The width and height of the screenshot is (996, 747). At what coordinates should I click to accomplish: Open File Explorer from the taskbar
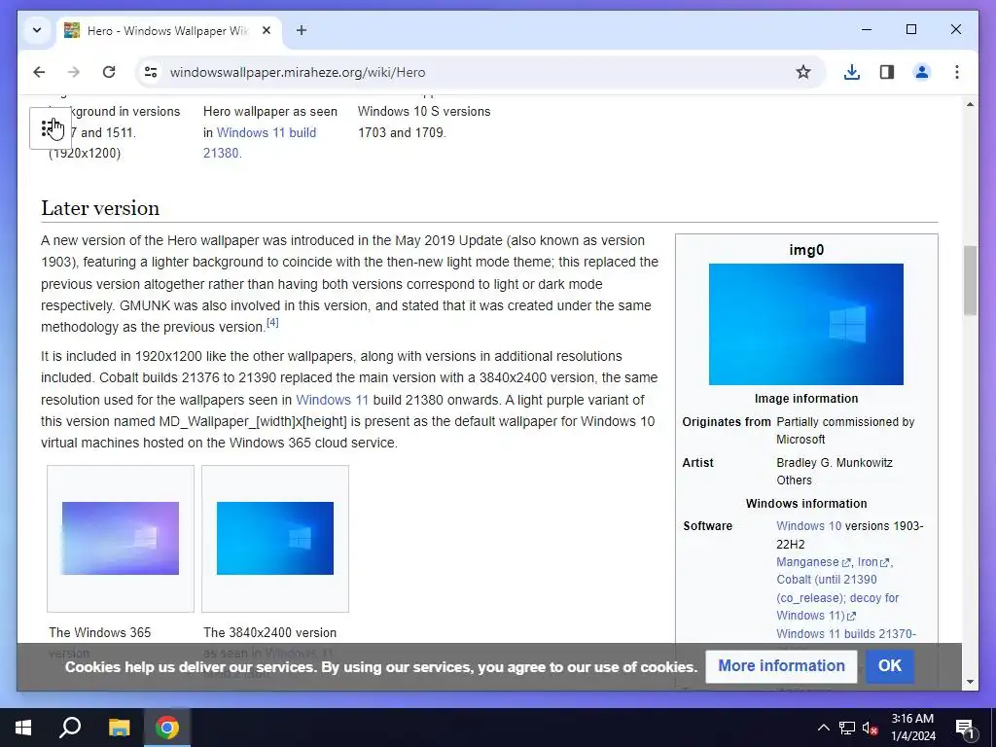119,728
